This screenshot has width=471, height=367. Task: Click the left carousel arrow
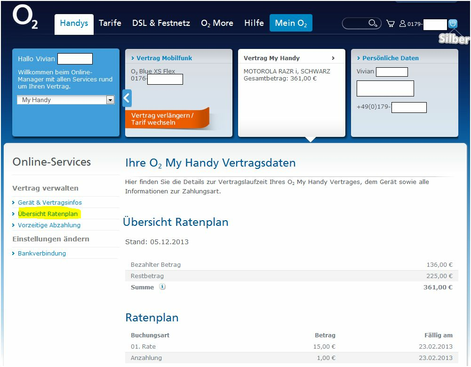(127, 98)
